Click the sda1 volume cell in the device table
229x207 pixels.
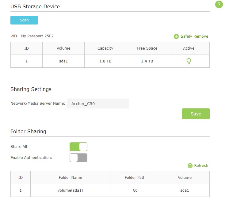pyautogui.click(x=63, y=61)
